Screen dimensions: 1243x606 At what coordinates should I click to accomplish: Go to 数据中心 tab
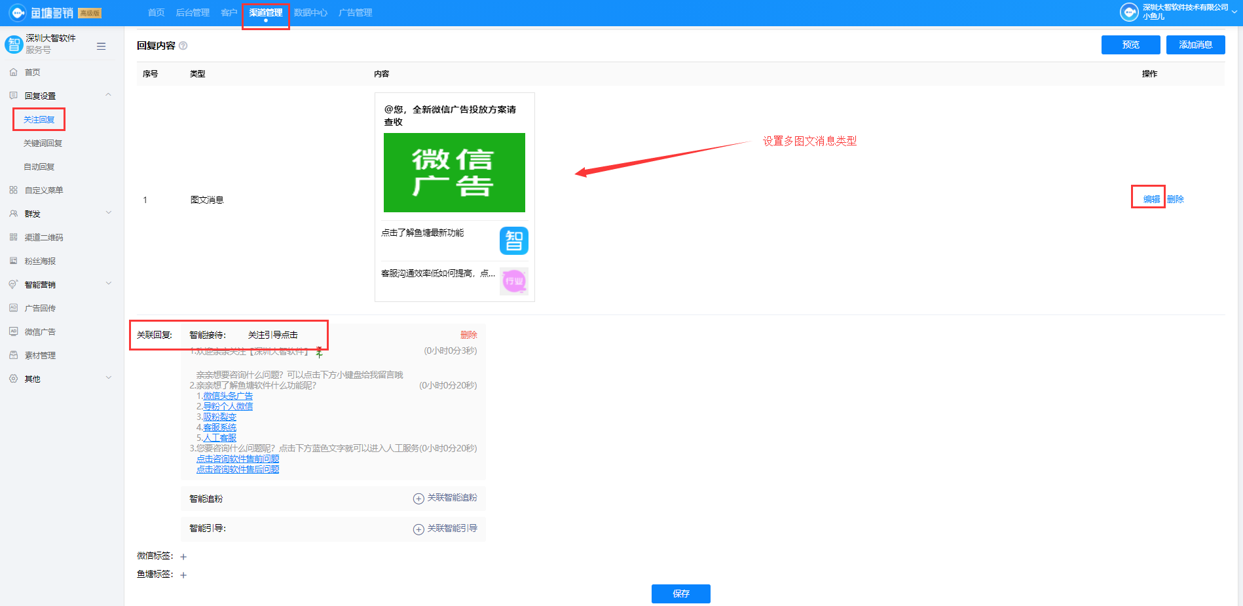(310, 12)
